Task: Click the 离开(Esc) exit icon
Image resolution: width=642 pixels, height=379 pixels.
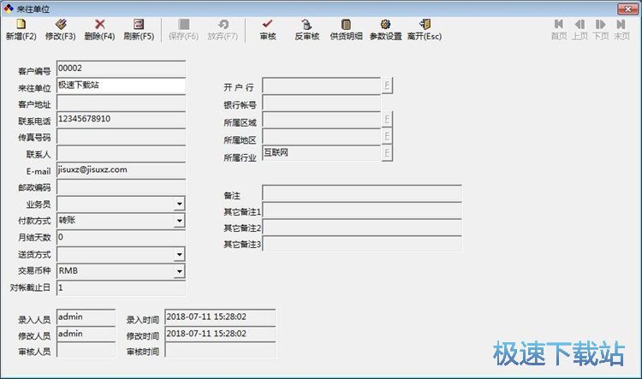Action: 425,24
